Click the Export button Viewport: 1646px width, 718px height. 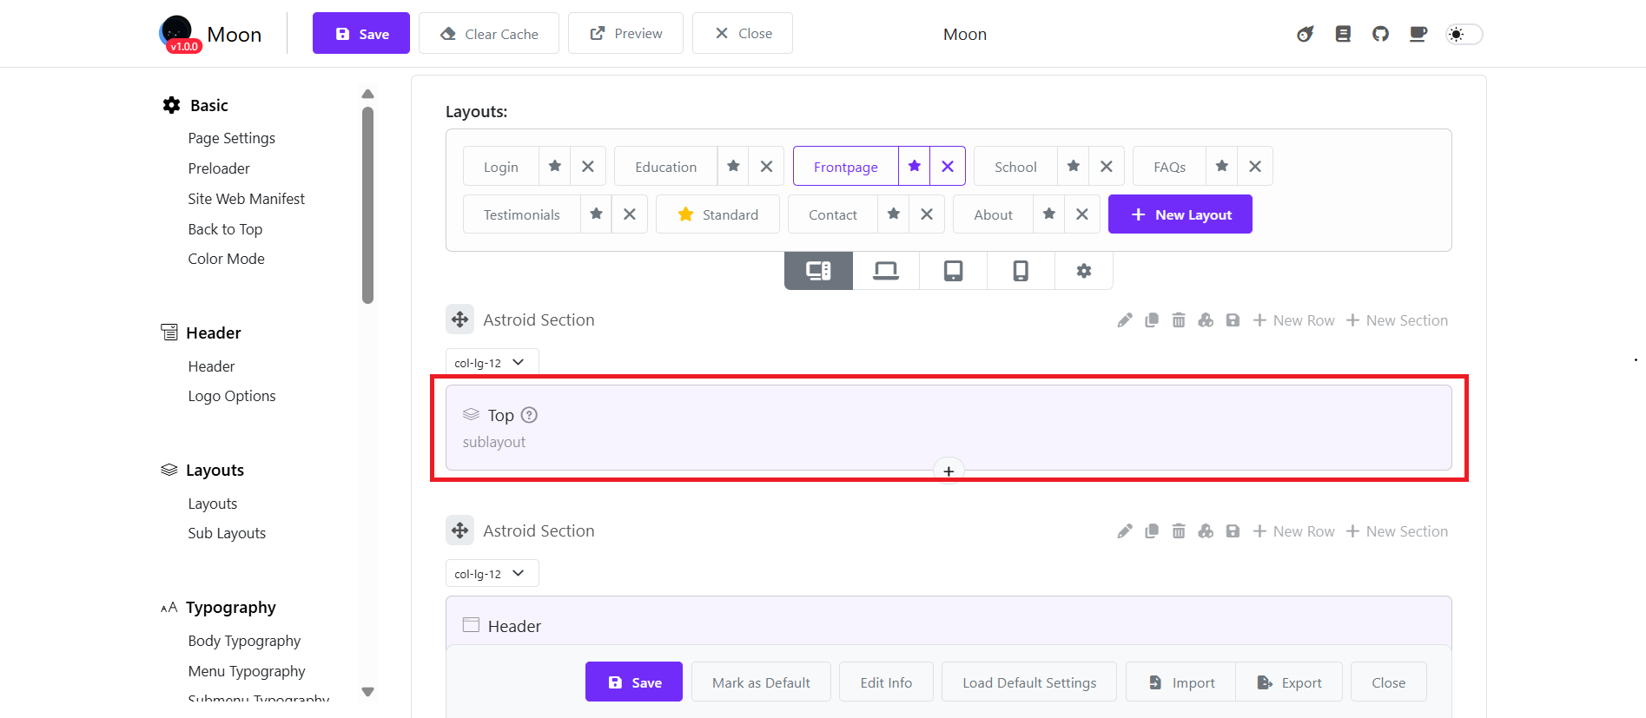[1289, 682]
